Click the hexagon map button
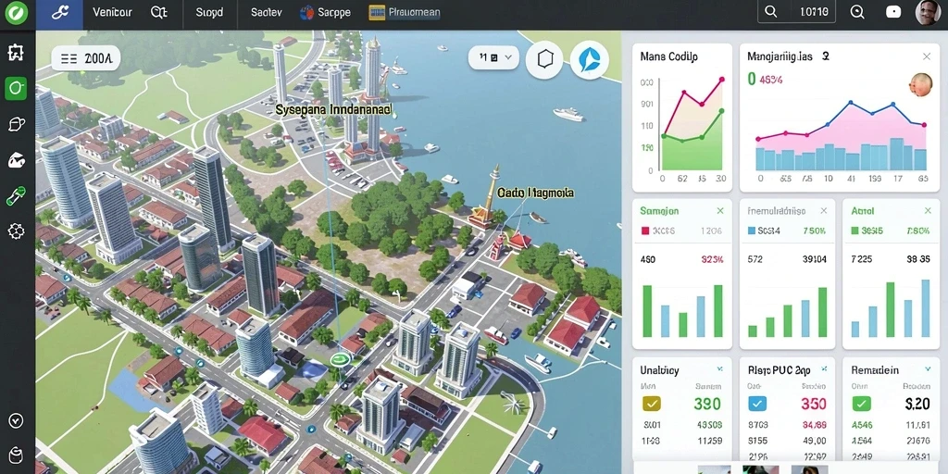Screen dimensions: 948x474 coord(545,59)
